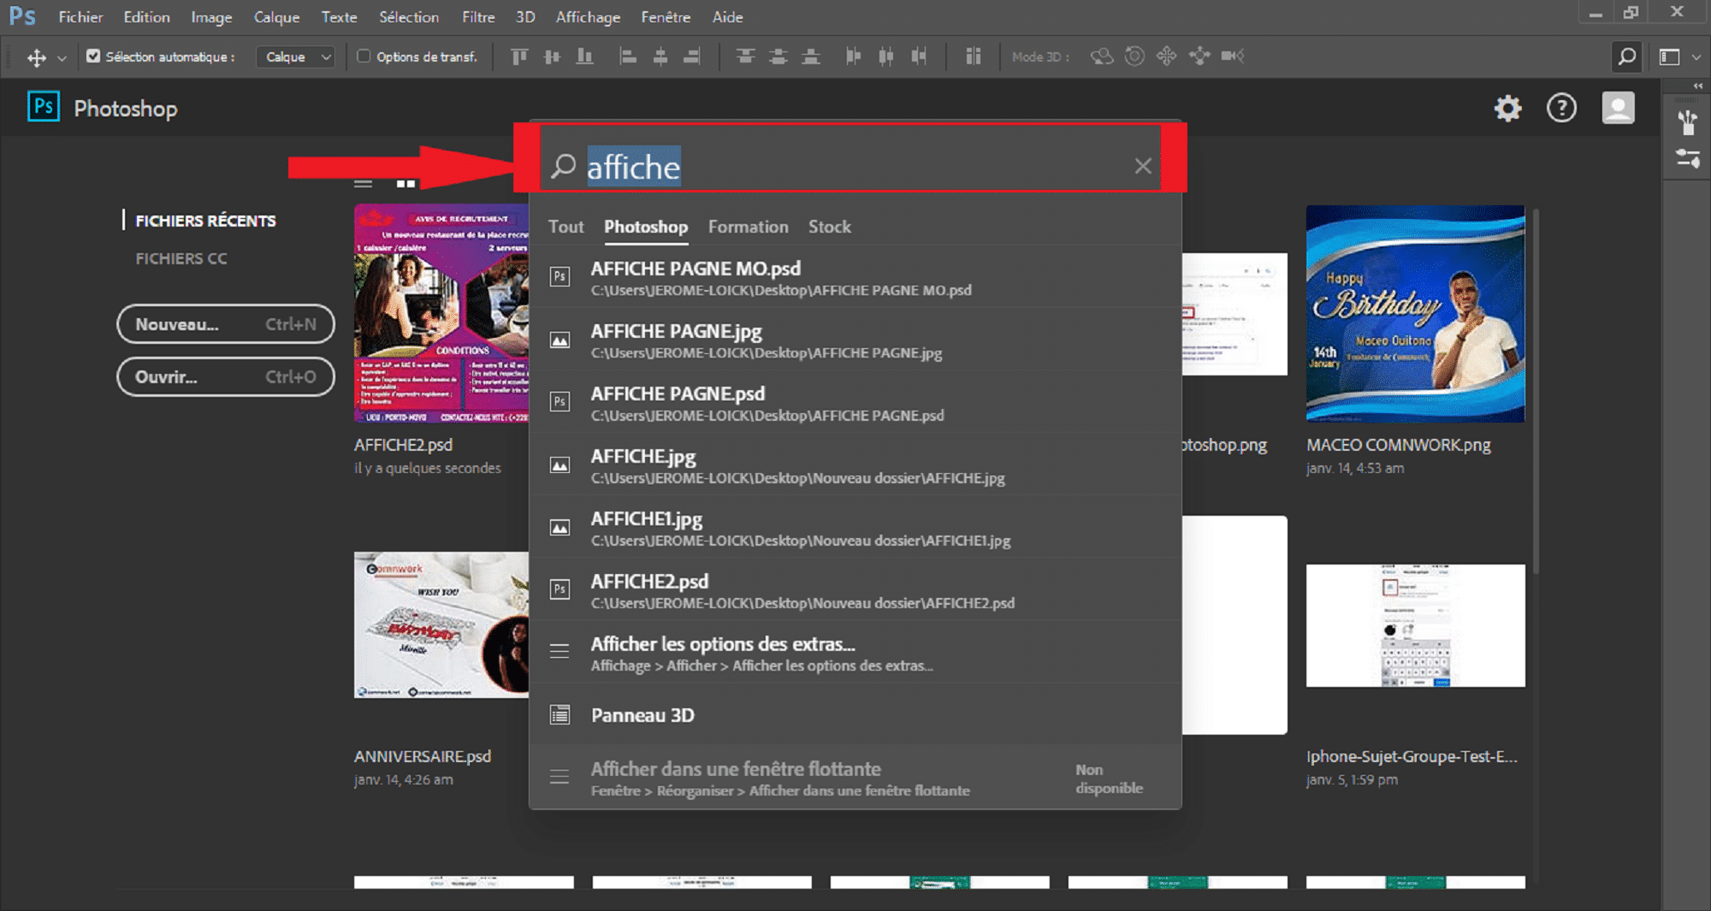Image resolution: width=1711 pixels, height=911 pixels.
Task: Distribute left edges icon
Action: 853,56
